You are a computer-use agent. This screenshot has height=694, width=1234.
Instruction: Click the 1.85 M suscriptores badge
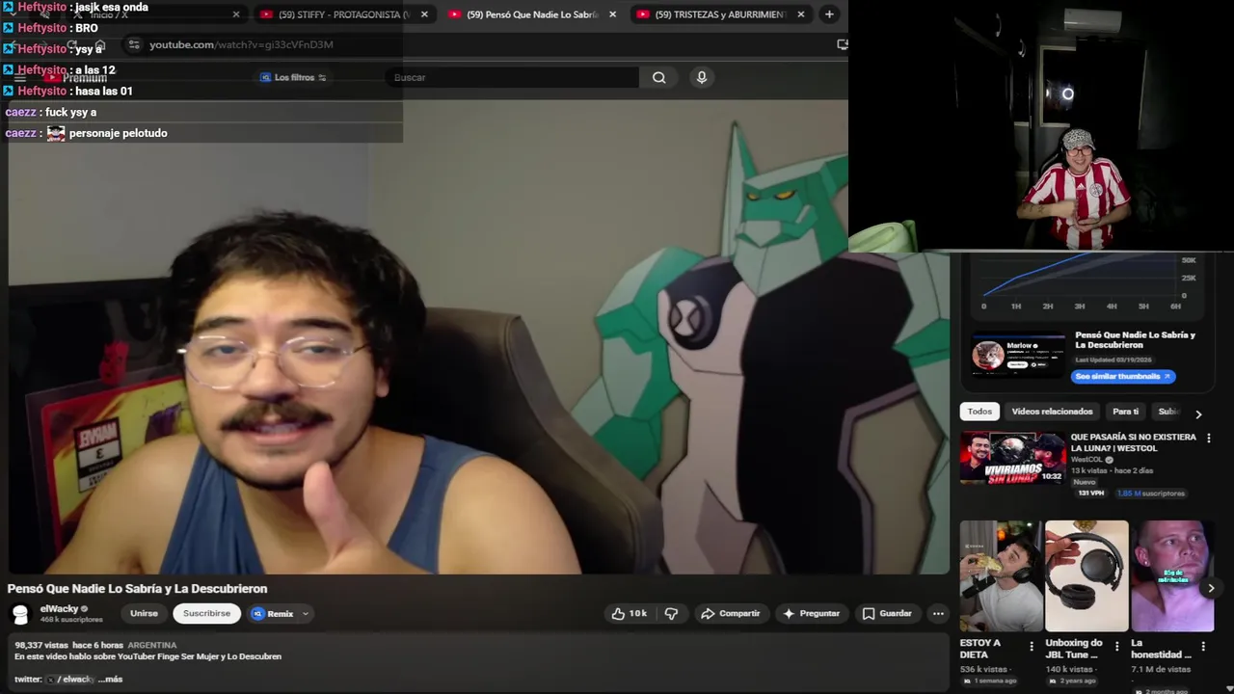(1150, 494)
